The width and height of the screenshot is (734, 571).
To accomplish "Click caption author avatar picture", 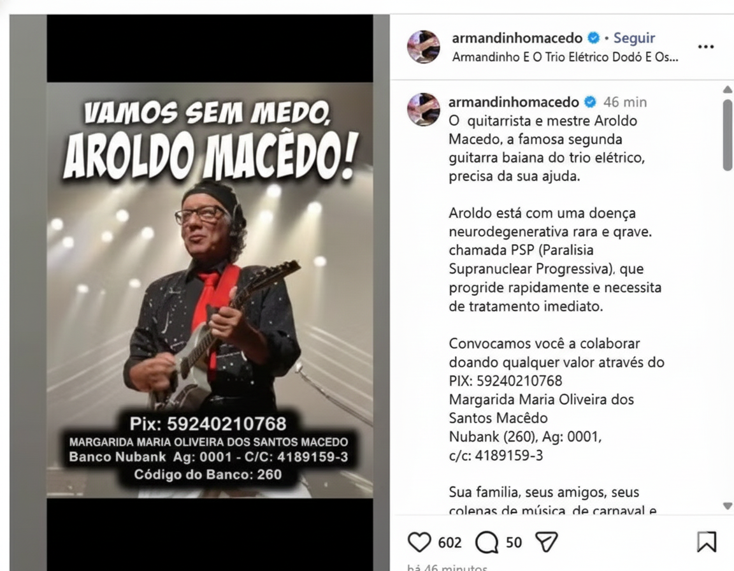I will tap(424, 110).
